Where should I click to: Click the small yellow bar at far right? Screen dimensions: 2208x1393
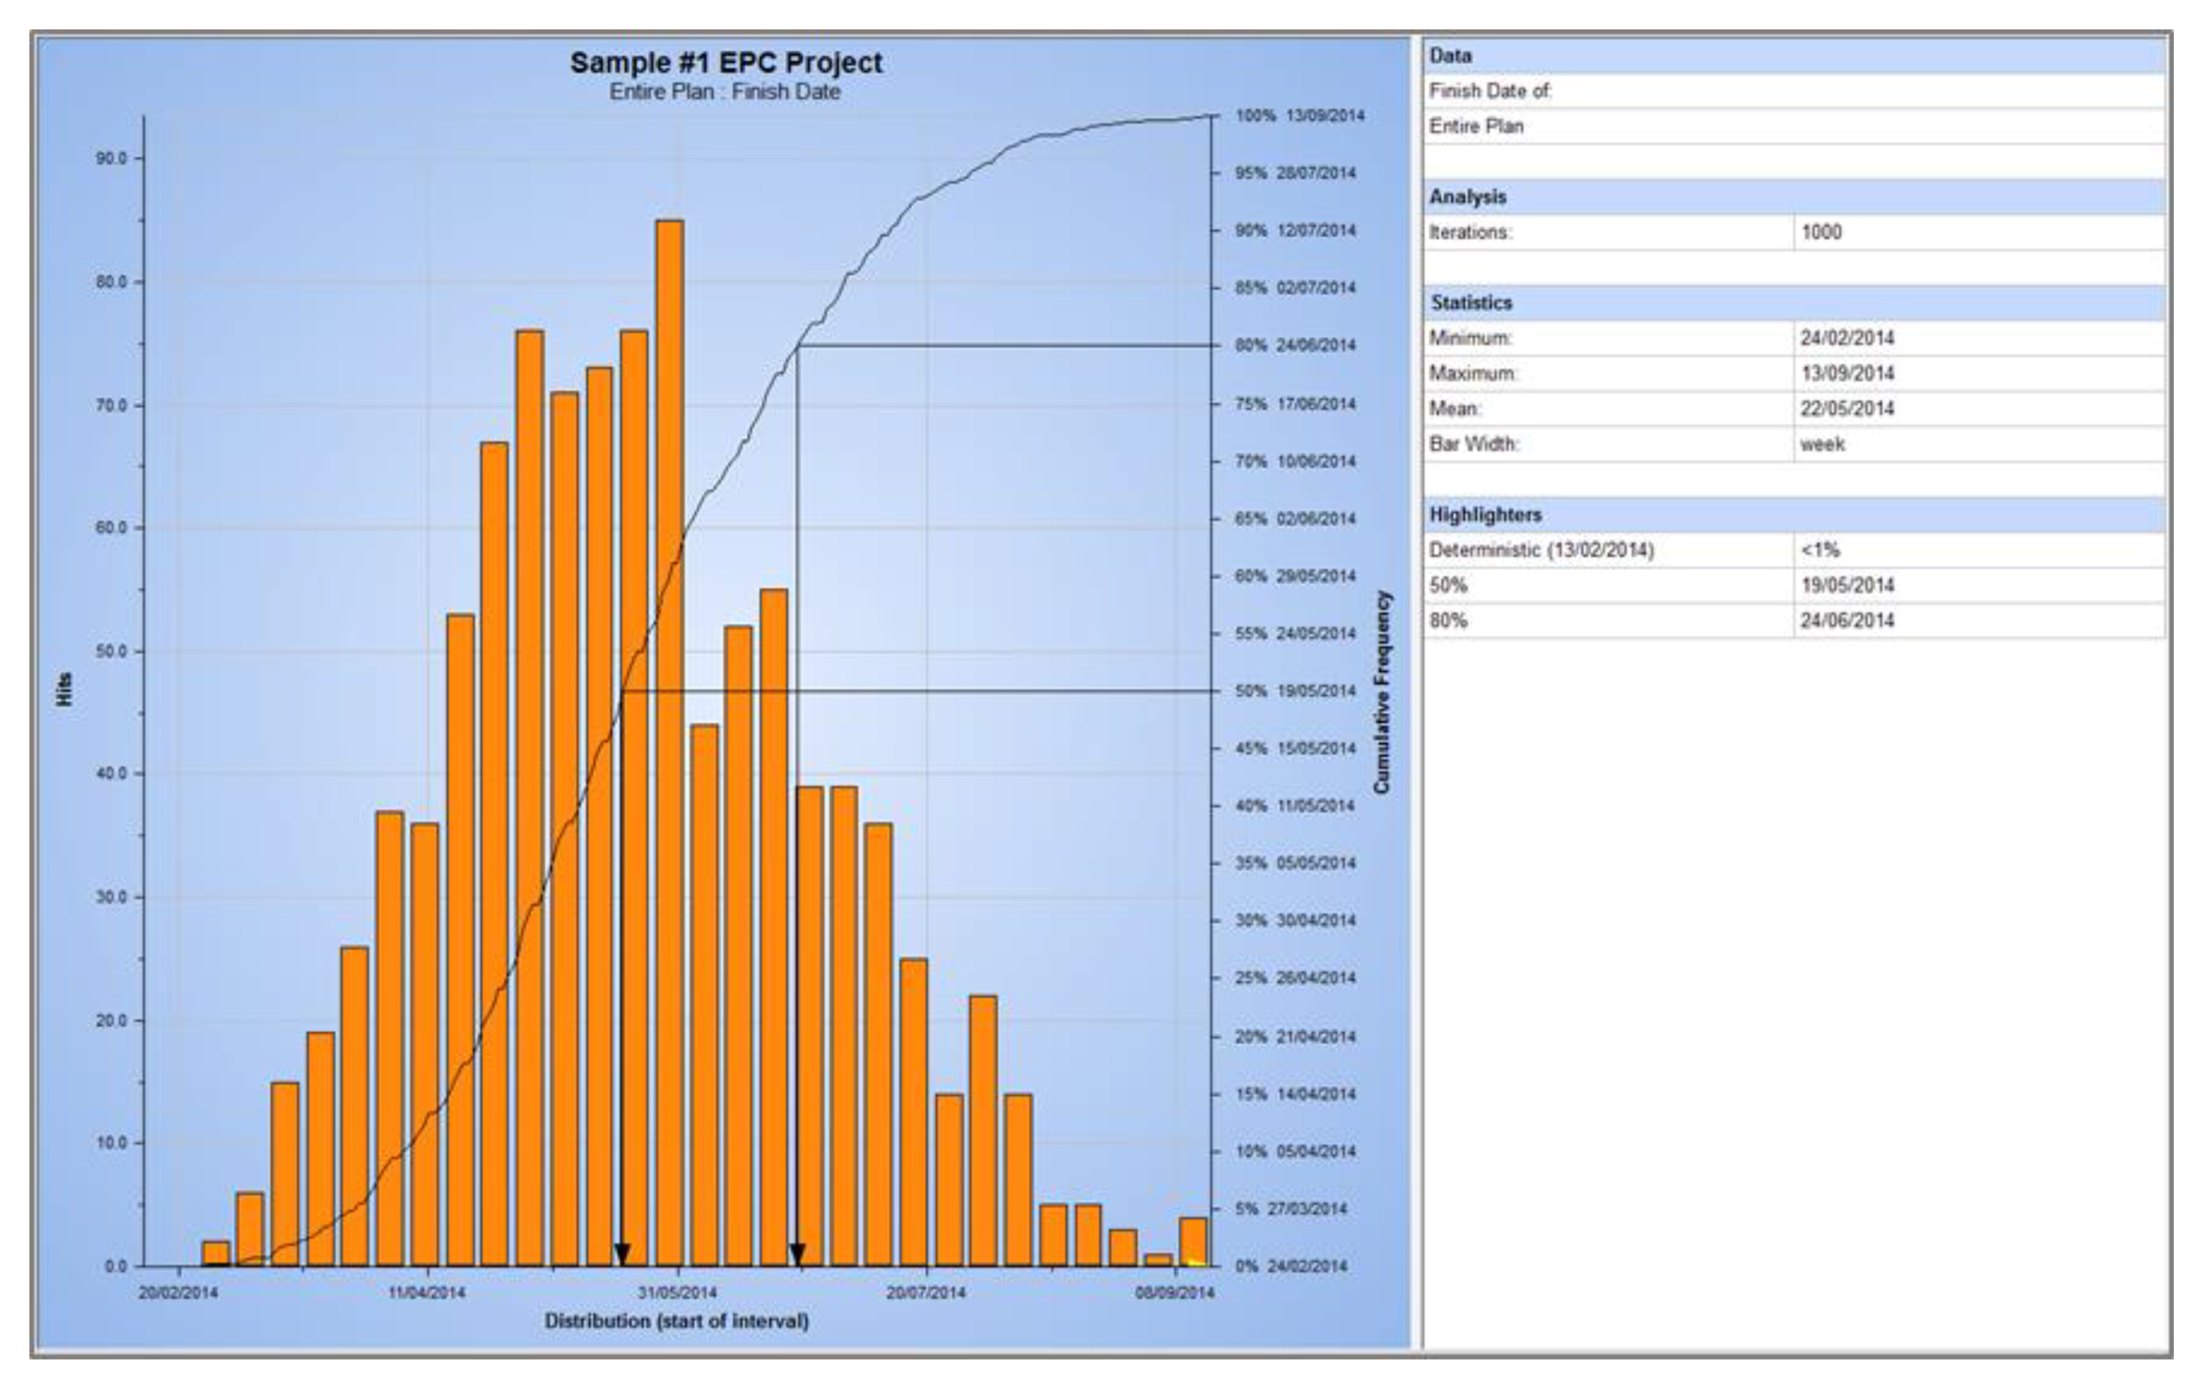[1196, 1264]
